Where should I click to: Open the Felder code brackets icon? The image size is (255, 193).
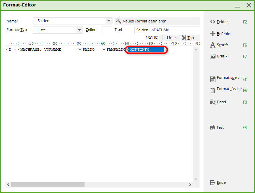point(213,22)
